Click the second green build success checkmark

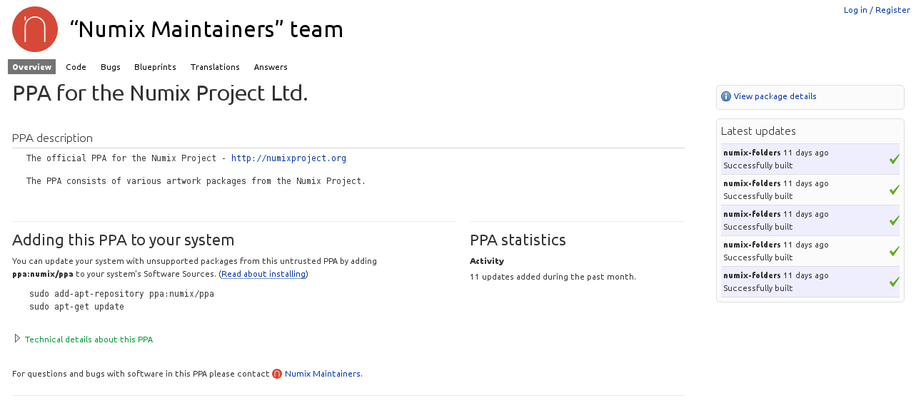(x=894, y=190)
